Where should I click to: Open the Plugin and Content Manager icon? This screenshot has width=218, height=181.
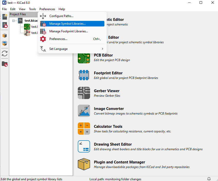(84, 164)
